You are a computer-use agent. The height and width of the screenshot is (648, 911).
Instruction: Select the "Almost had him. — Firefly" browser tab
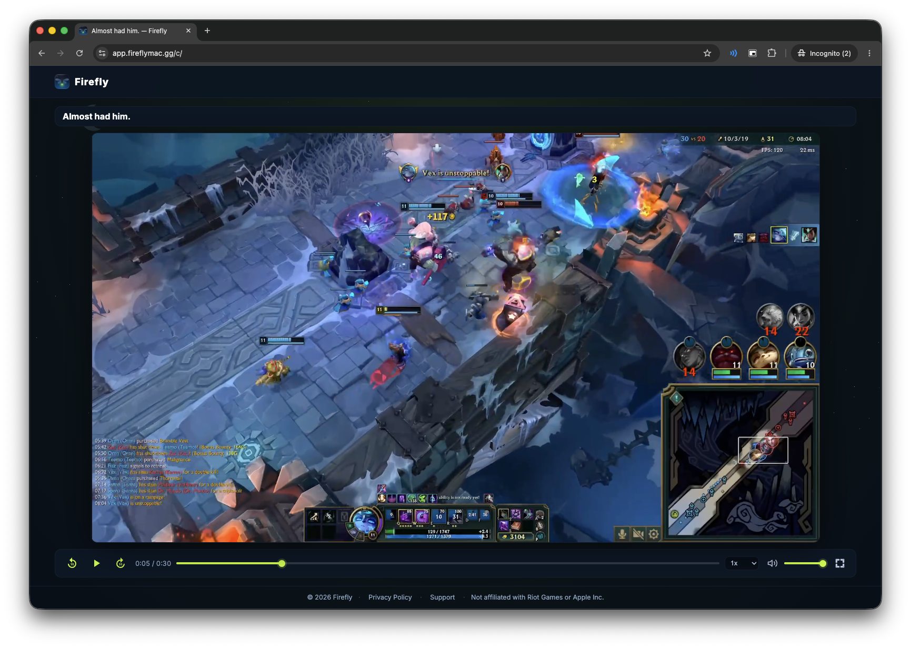(x=136, y=31)
